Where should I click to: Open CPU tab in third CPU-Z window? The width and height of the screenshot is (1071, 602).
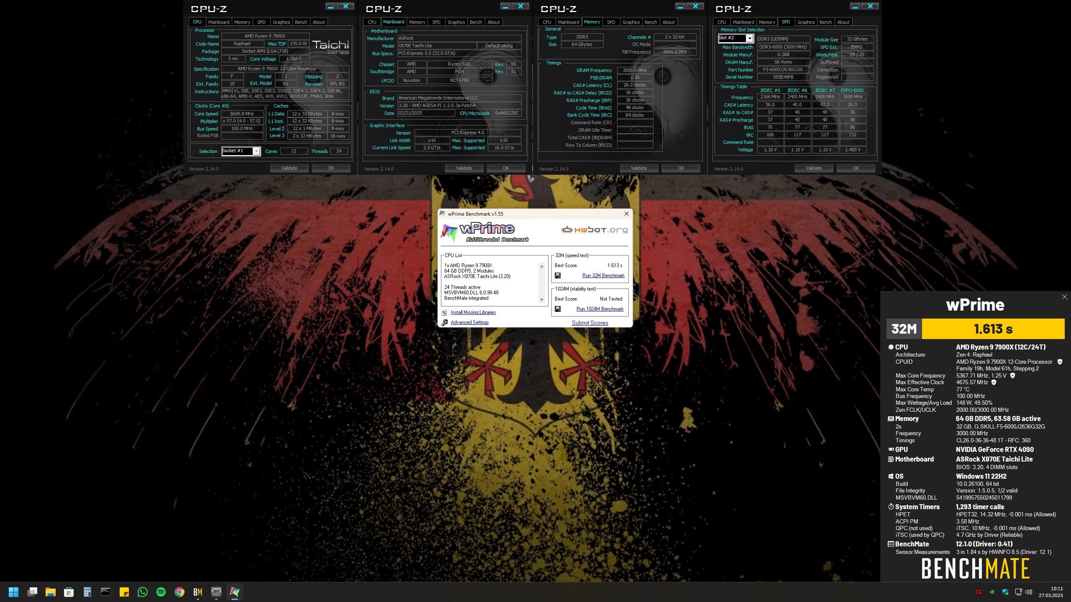click(547, 22)
